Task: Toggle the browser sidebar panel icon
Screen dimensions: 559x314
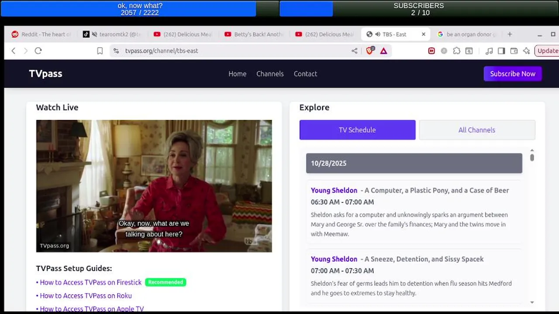Action: pos(501,51)
